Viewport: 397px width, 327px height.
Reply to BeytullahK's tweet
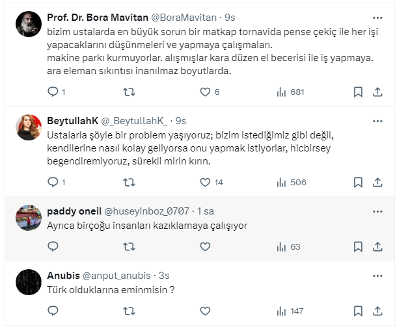pyautogui.click(x=53, y=183)
